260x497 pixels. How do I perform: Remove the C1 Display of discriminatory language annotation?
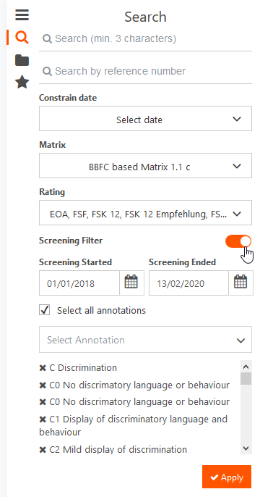click(43, 419)
